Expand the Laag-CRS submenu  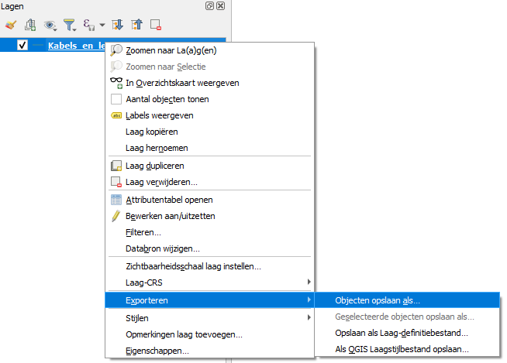pos(209,283)
